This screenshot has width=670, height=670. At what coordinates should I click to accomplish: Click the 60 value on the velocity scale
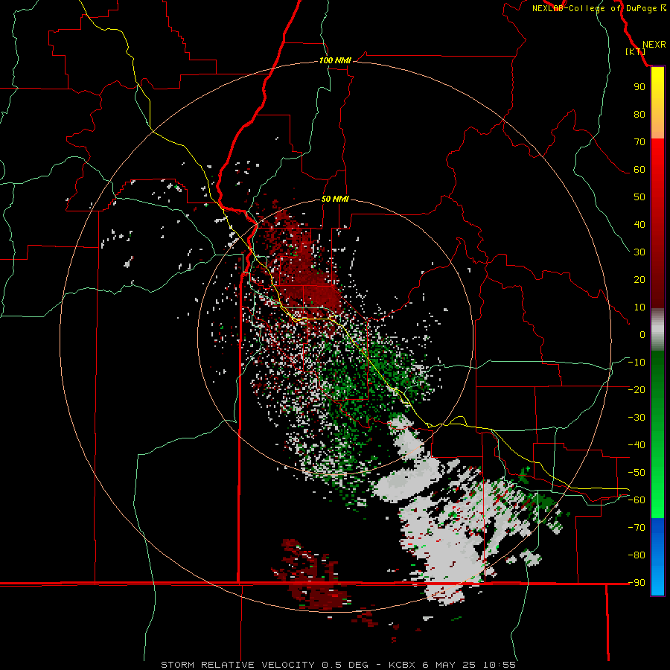[x=639, y=170]
